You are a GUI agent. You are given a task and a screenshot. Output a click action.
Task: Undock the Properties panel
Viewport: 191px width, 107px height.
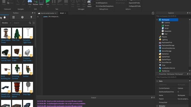click(188, 74)
